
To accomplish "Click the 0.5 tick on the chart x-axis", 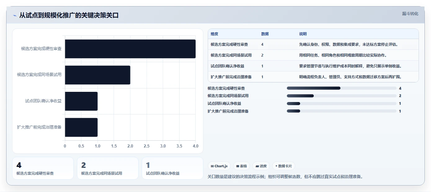I will 81,146.
